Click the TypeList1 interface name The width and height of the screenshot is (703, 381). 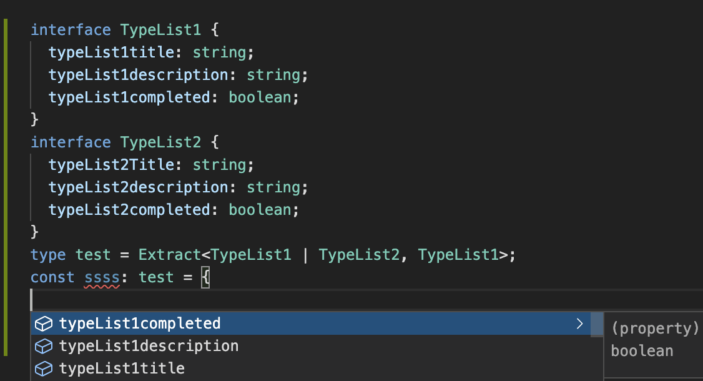pos(161,30)
